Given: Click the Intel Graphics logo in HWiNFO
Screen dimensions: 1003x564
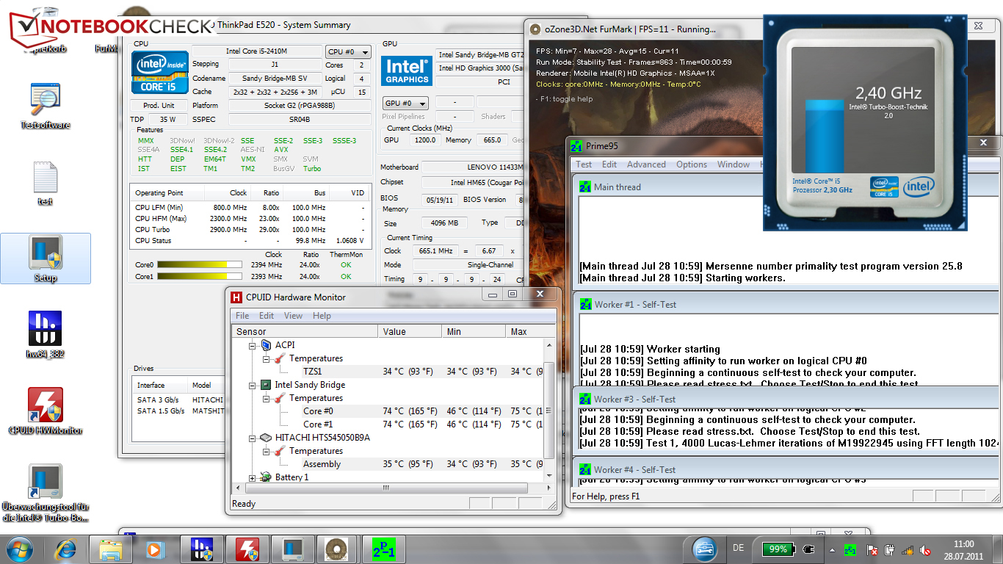Looking at the screenshot, I should click(x=407, y=72).
